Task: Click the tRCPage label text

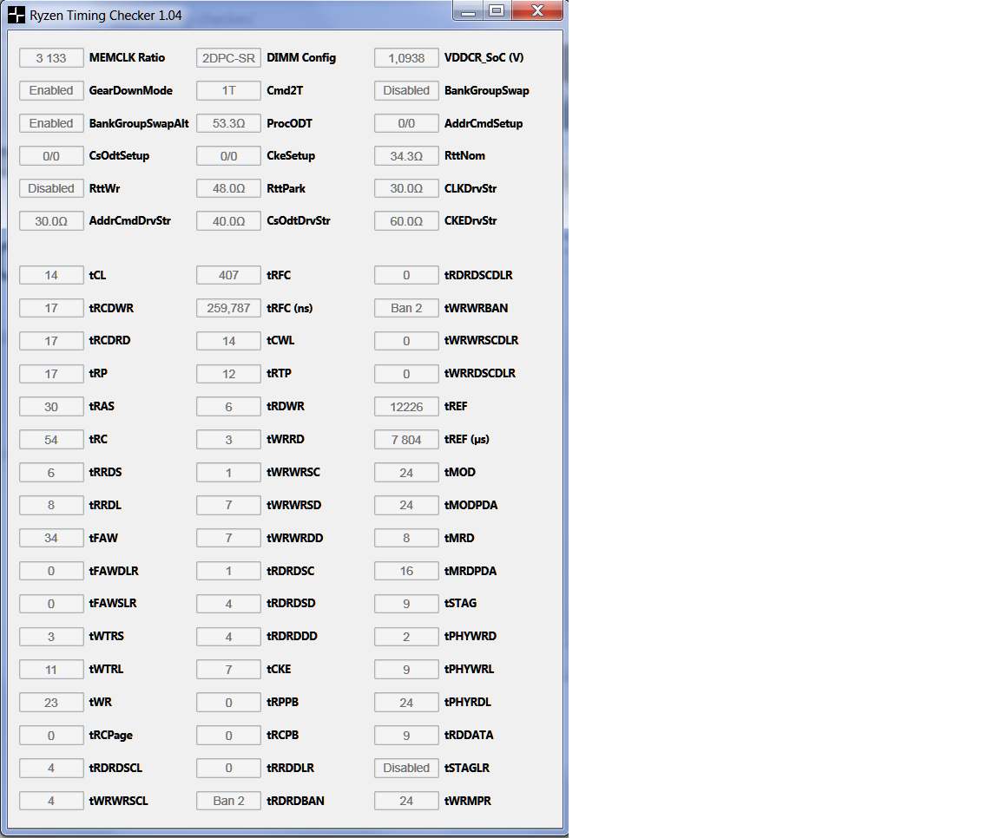Action: [x=111, y=736]
